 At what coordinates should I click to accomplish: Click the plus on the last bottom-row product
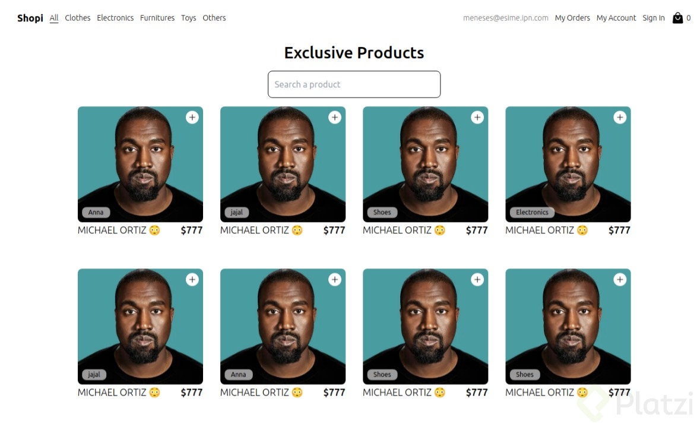[620, 279]
